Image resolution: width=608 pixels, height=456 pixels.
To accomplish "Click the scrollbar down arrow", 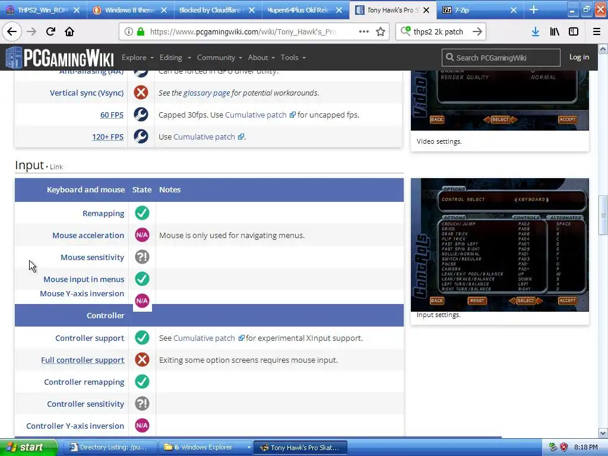I will 603,433.
